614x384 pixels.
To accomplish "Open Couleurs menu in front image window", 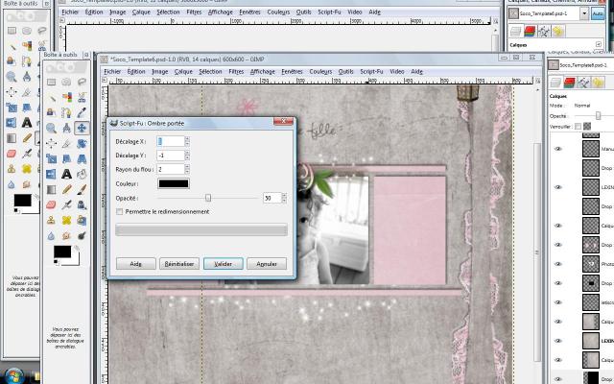I will [x=320, y=72].
